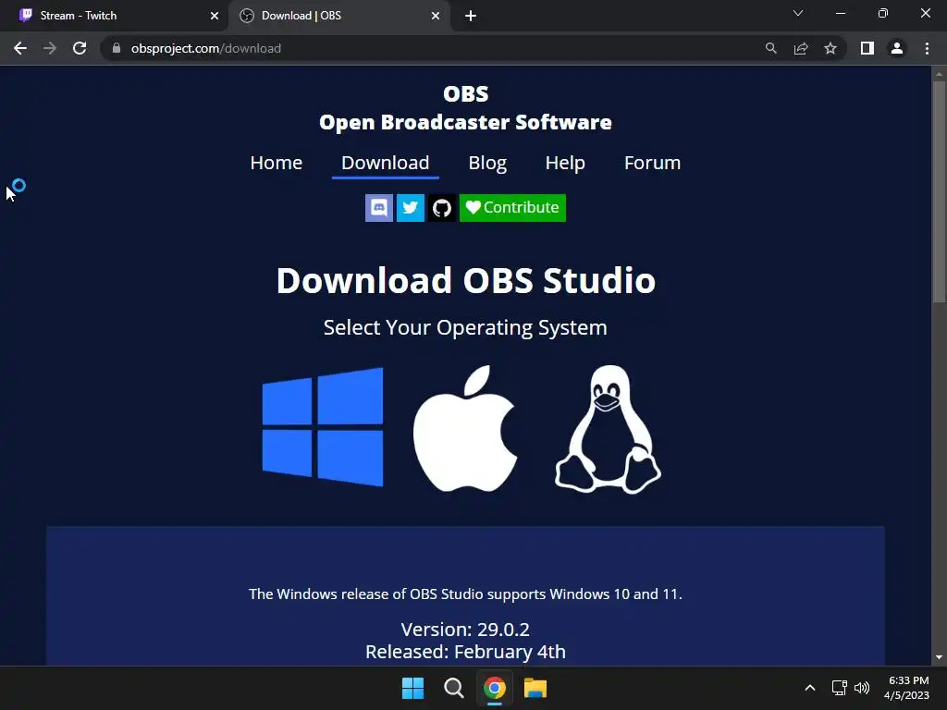The width and height of the screenshot is (947, 710).
Task: Open the OBS Twitter icon link
Action: (410, 208)
